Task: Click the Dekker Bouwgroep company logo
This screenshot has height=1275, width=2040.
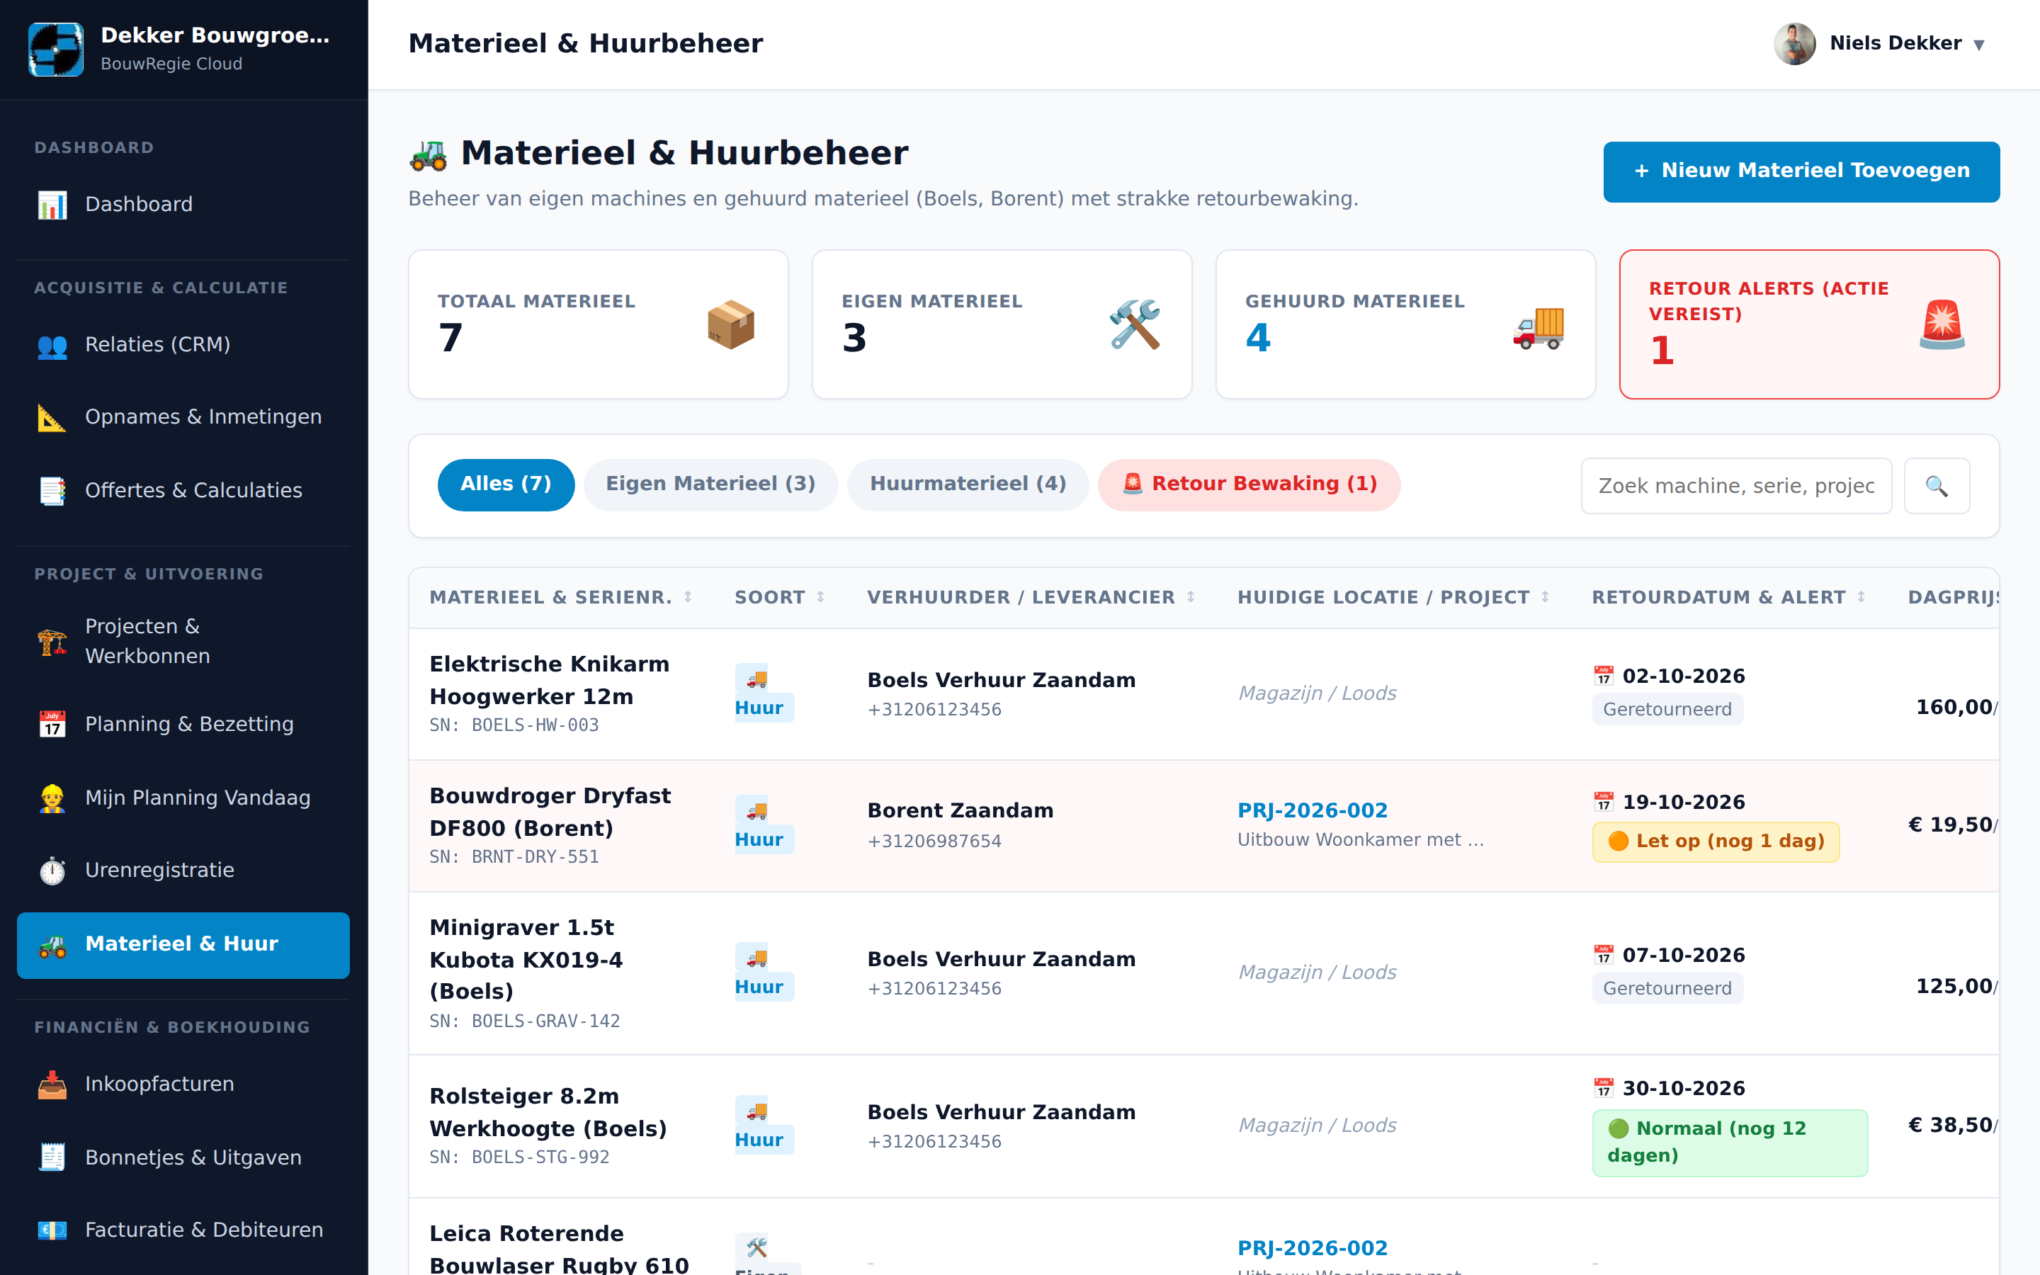Action: [x=56, y=49]
